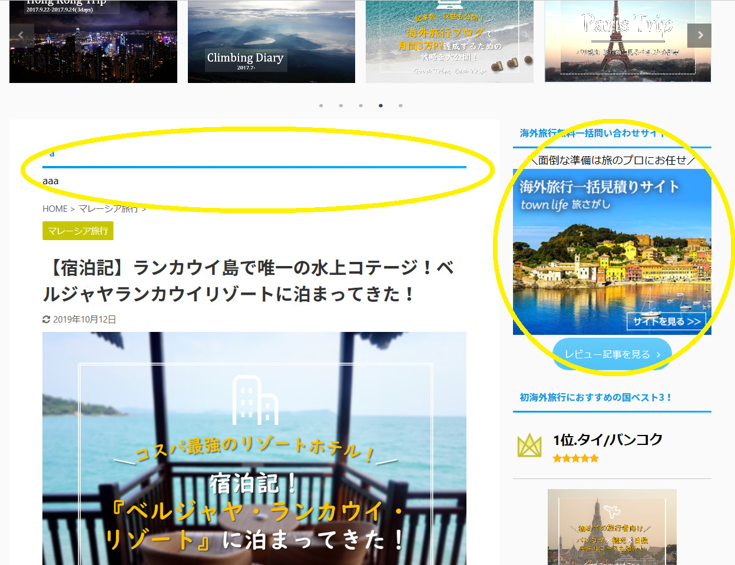Select the fifth carousel pagination dot
The image size is (735, 565).
(x=400, y=106)
